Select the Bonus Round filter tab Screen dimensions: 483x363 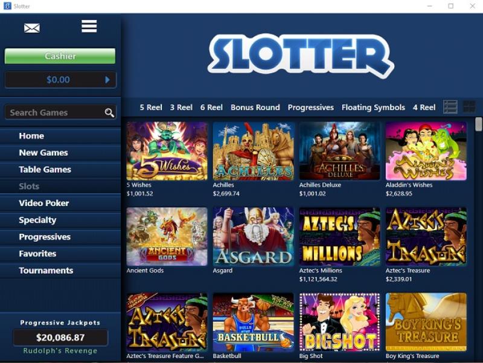point(255,108)
